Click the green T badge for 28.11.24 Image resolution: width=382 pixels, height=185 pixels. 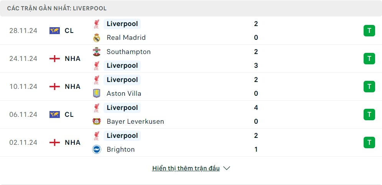click(x=369, y=31)
